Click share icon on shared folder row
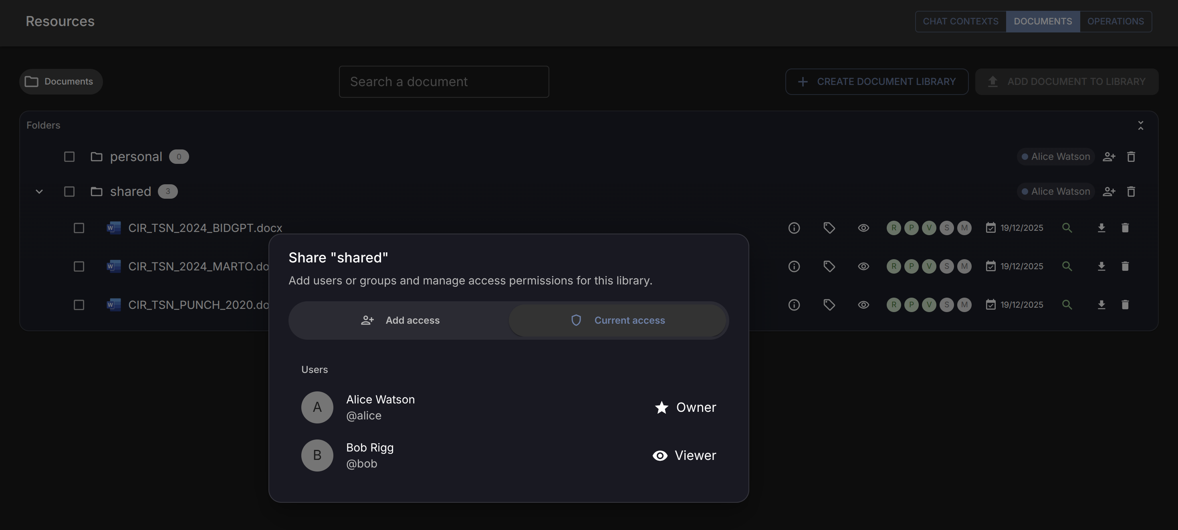Viewport: 1178px width, 530px height. [x=1109, y=191]
